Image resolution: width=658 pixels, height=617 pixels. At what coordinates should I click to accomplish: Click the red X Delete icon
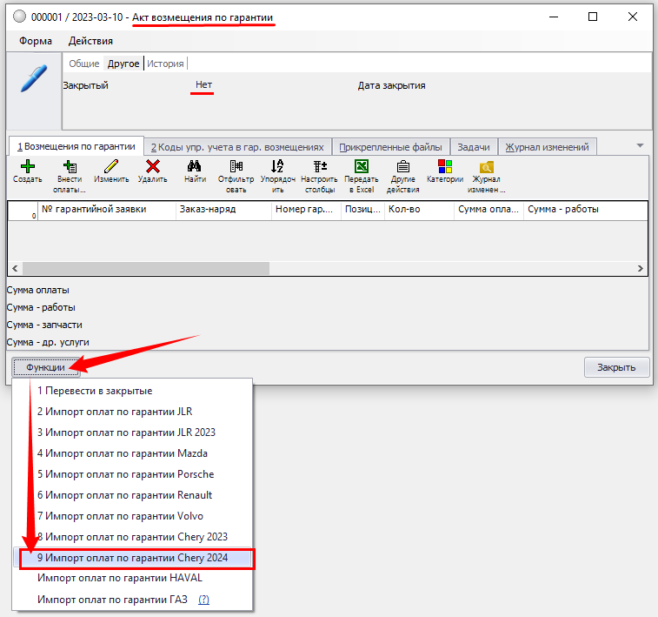point(152,166)
